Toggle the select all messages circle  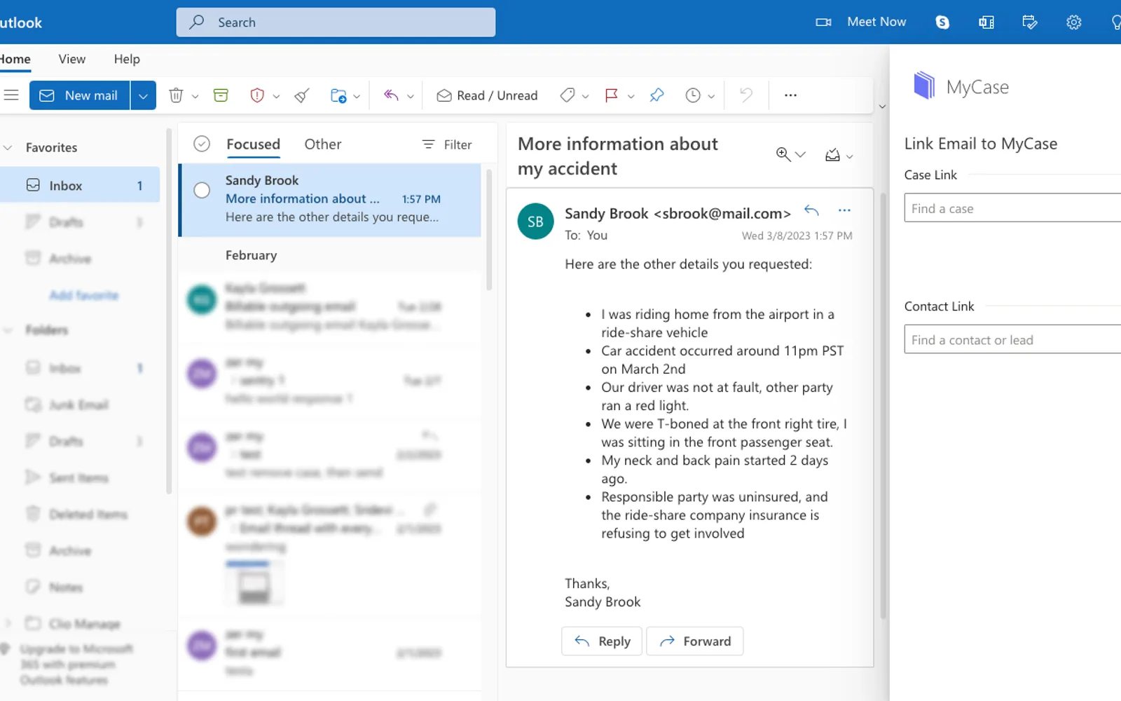tap(202, 144)
